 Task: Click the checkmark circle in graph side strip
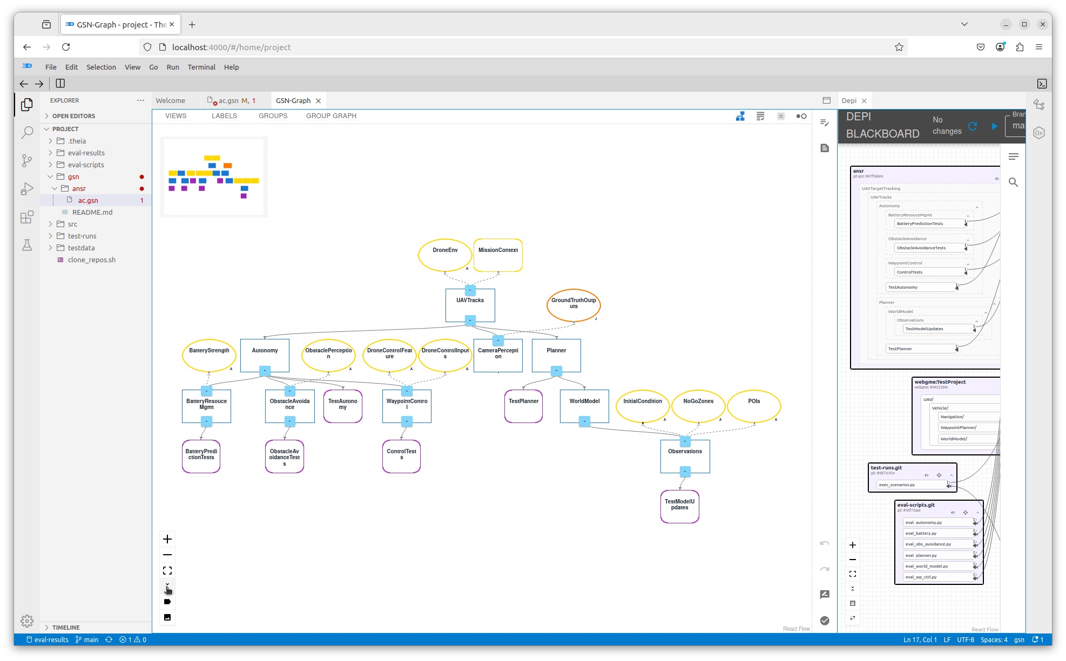click(x=825, y=621)
